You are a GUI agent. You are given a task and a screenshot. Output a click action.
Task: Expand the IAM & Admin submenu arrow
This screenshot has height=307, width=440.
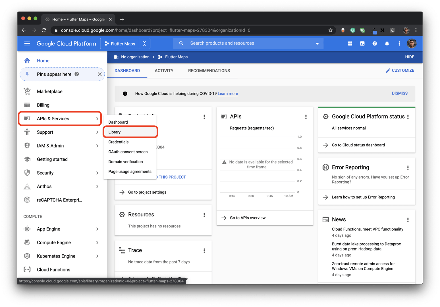tap(97, 146)
